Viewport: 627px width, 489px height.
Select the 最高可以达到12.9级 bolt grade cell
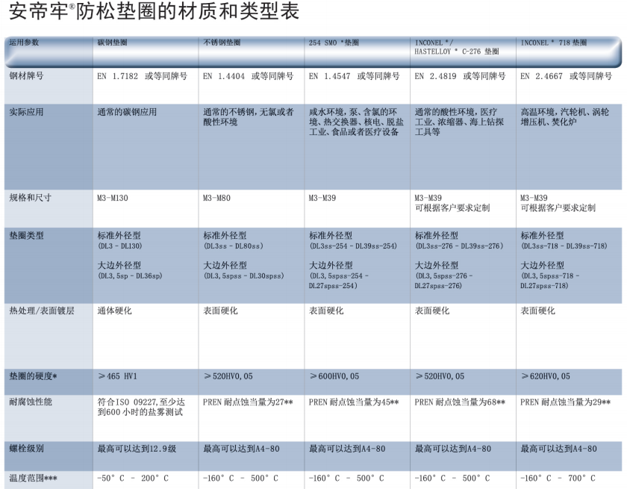[137, 449]
